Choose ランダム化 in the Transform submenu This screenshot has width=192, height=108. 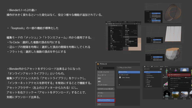pos(130,46)
